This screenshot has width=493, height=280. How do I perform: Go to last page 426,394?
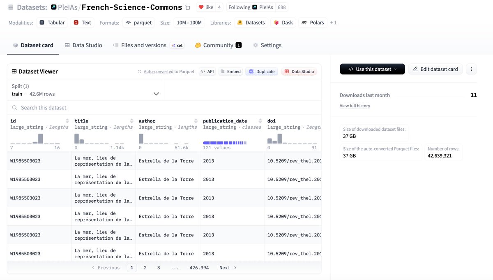pyautogui.click(x=199, y=268)
